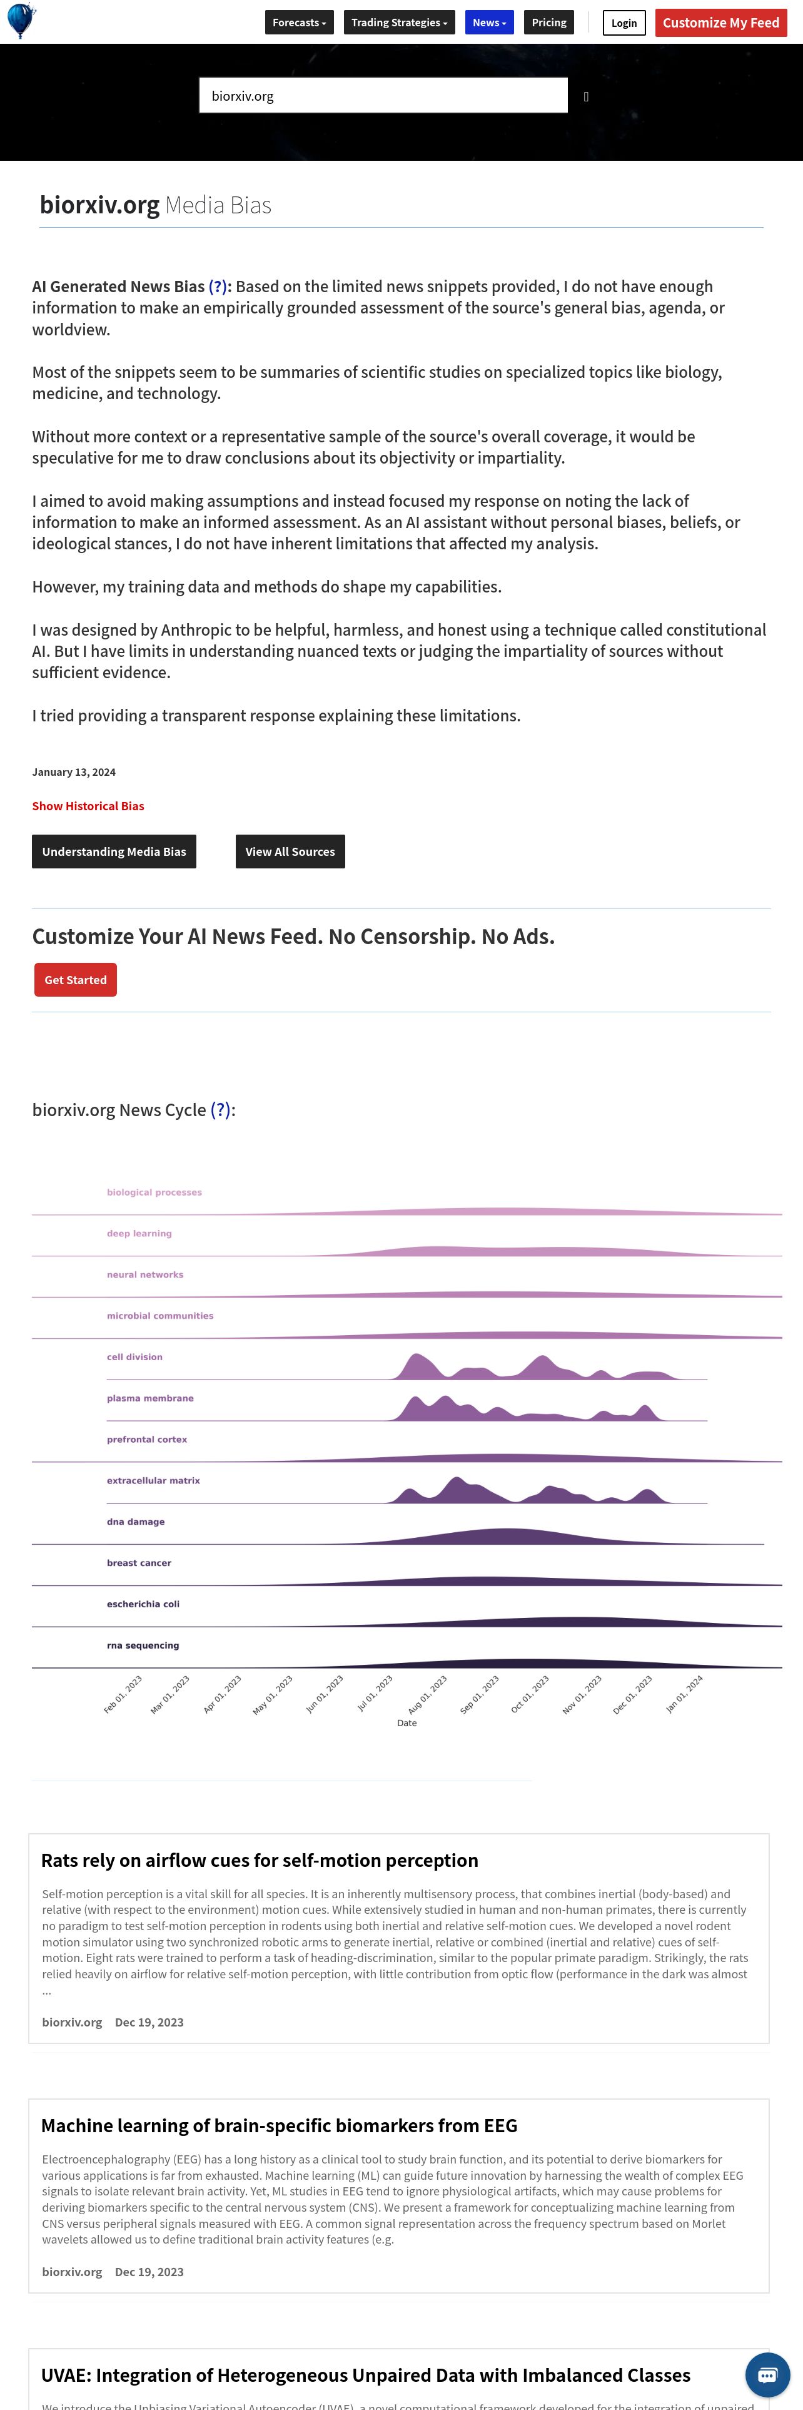The width and height of the screenshot is (803, 2410).
Task: Expand the Trading Strategies dropdown
Action: (x=399, y=23)
